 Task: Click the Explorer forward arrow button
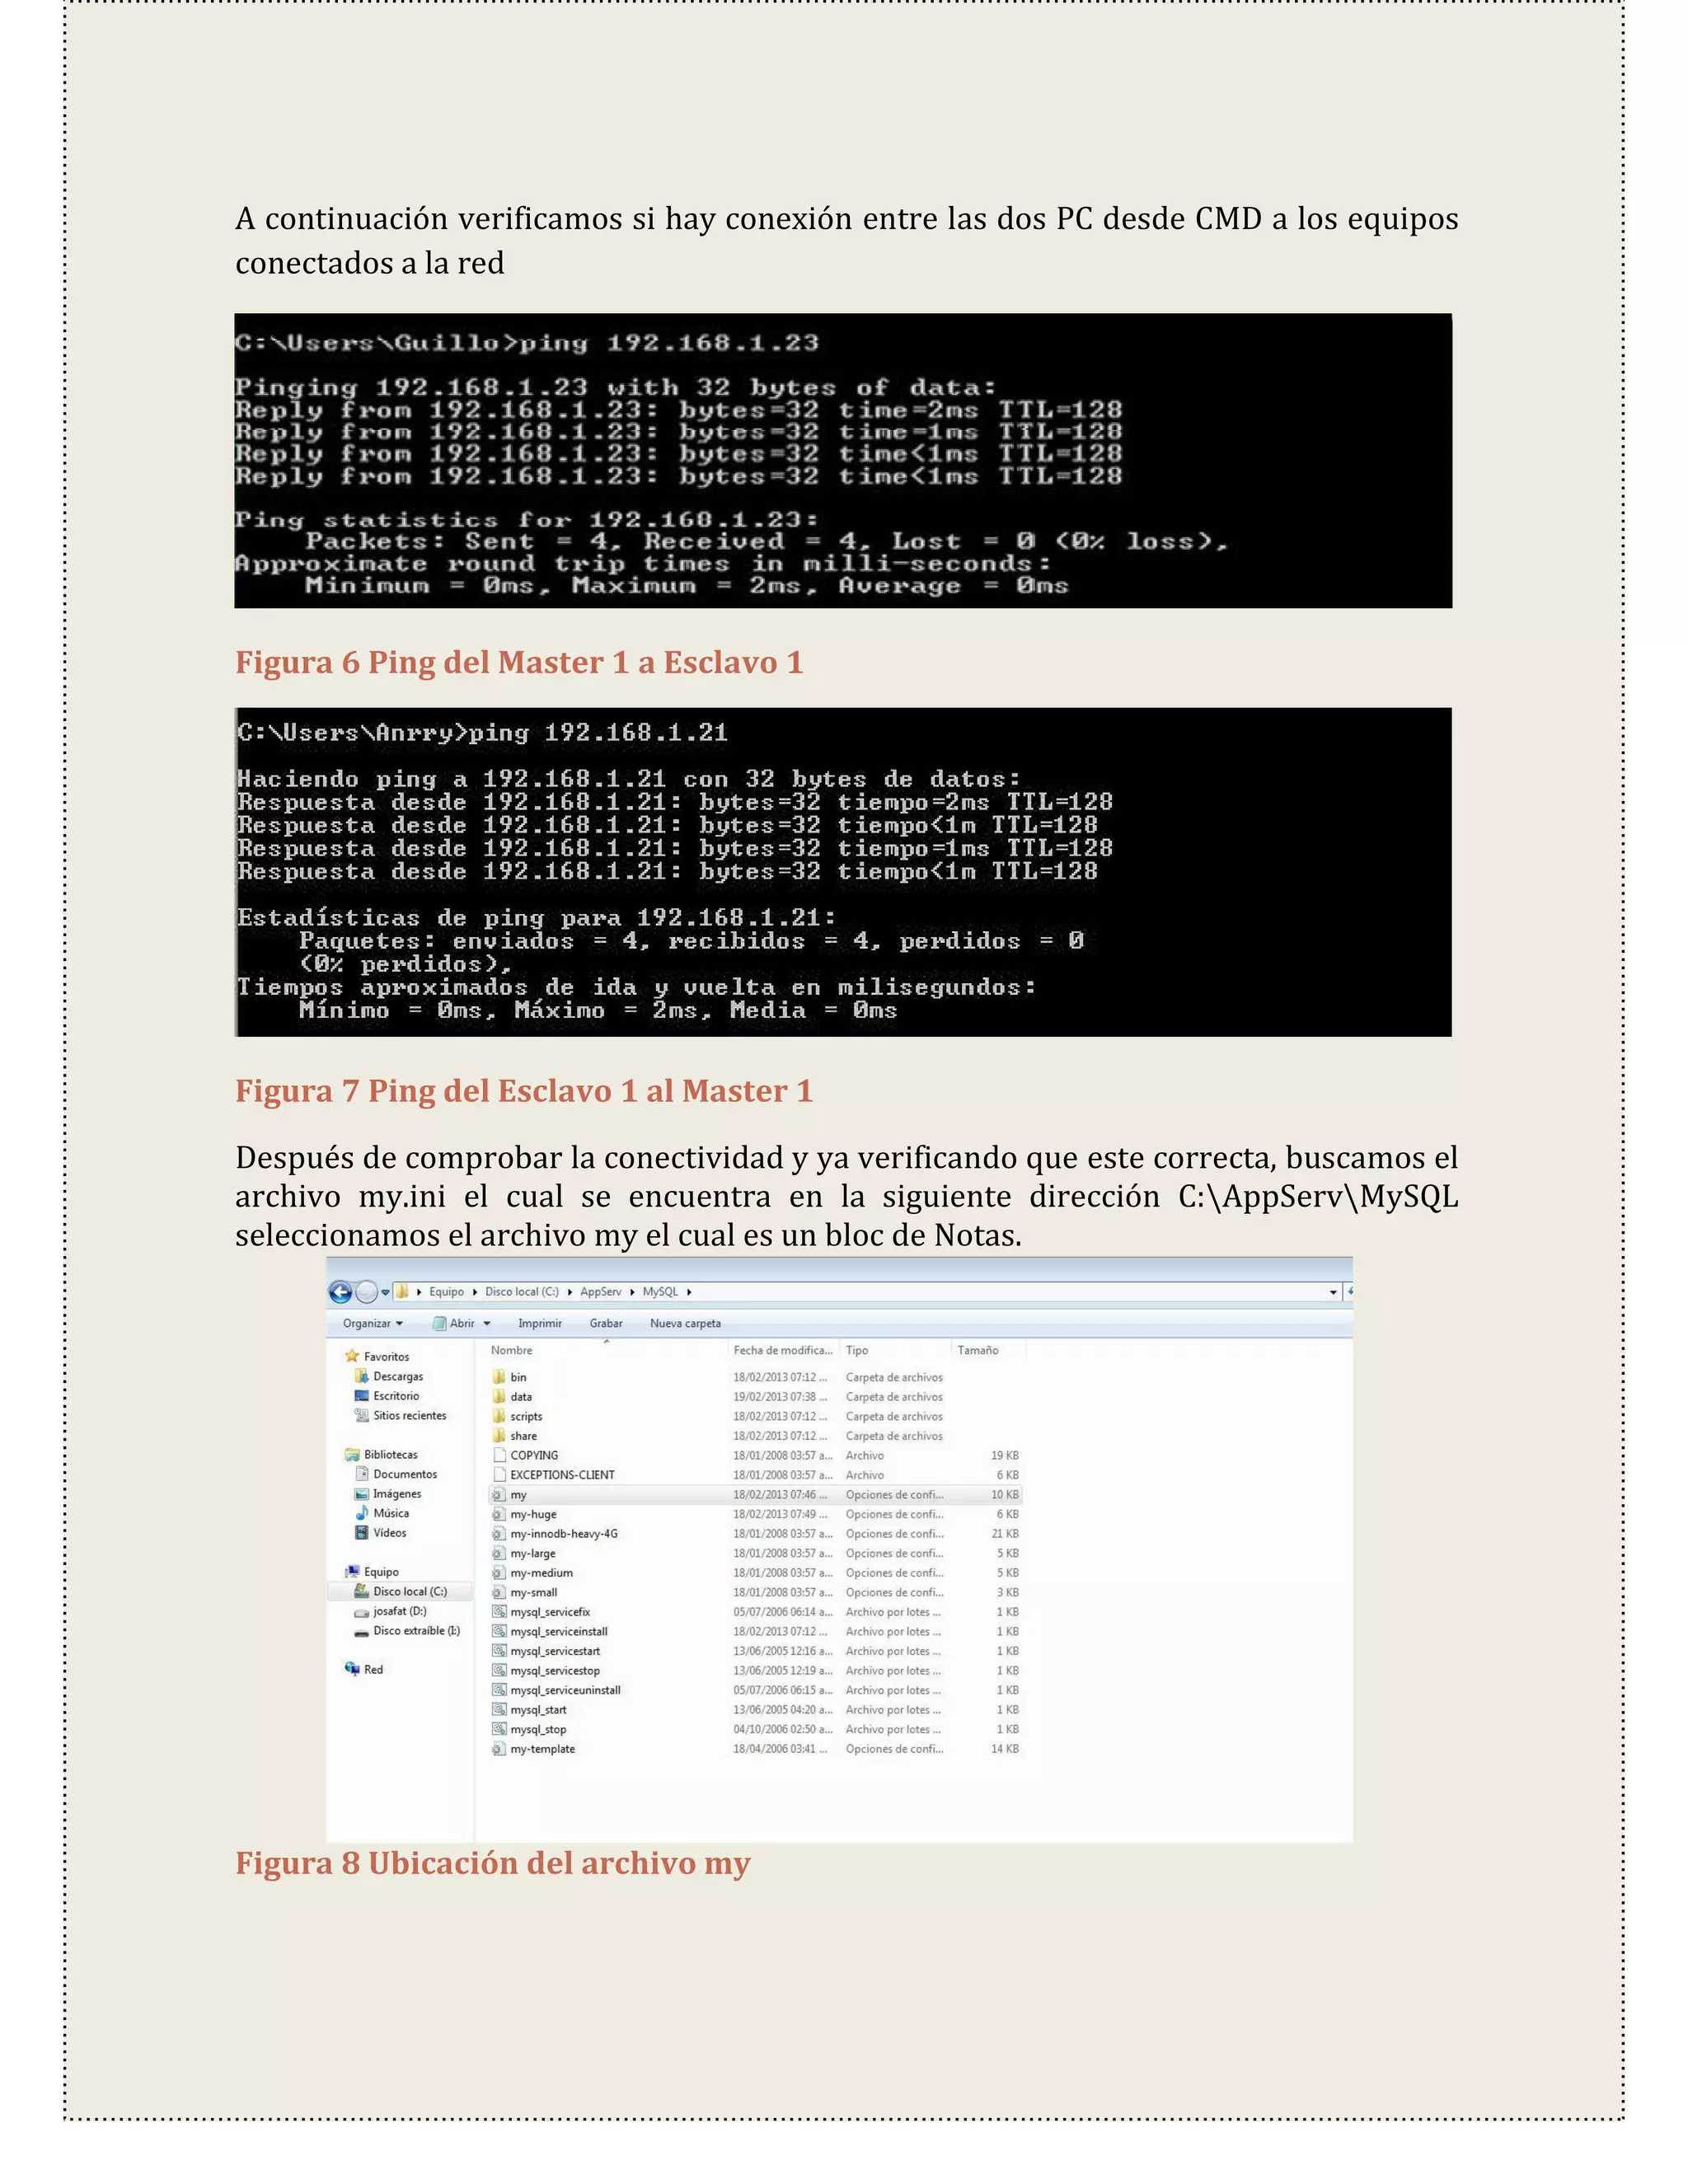(367, 1292)
